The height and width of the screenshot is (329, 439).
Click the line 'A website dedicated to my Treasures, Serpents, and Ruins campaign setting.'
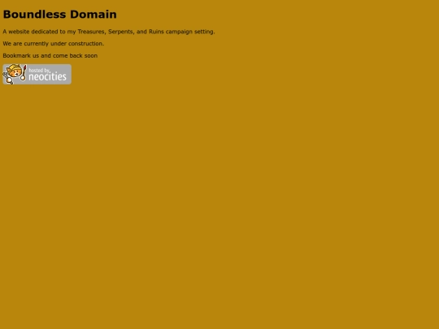coord(109,32)
